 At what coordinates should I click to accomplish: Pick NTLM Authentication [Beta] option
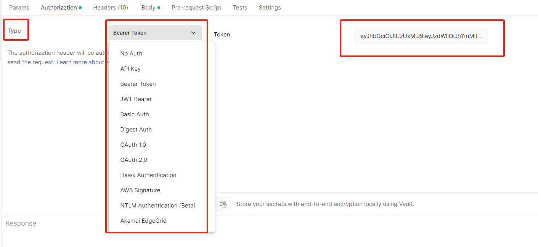(x=158, y=206)
